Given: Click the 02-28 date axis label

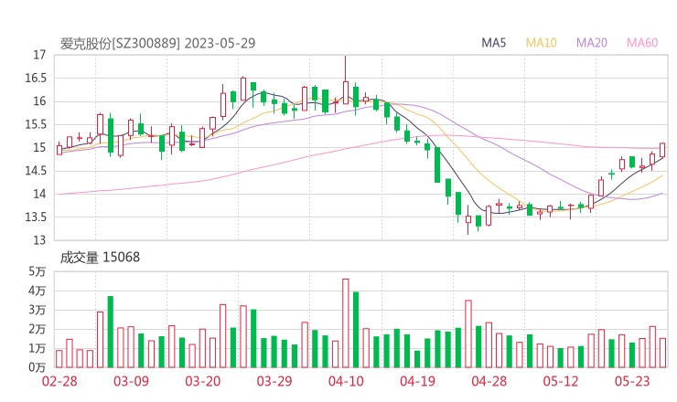Looking at the screenshot, I should pos(59,381).
